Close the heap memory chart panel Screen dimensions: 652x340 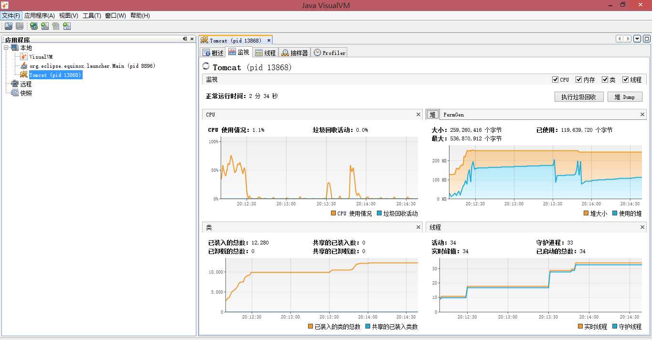click(642, 115)
